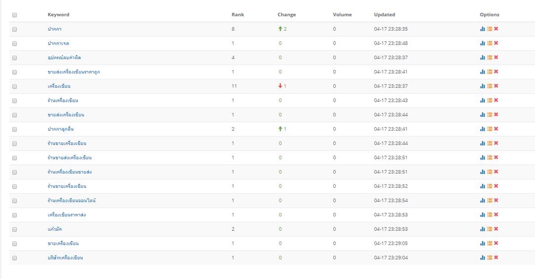
Task: Click the Change column header
Action: tap(286, 14)
